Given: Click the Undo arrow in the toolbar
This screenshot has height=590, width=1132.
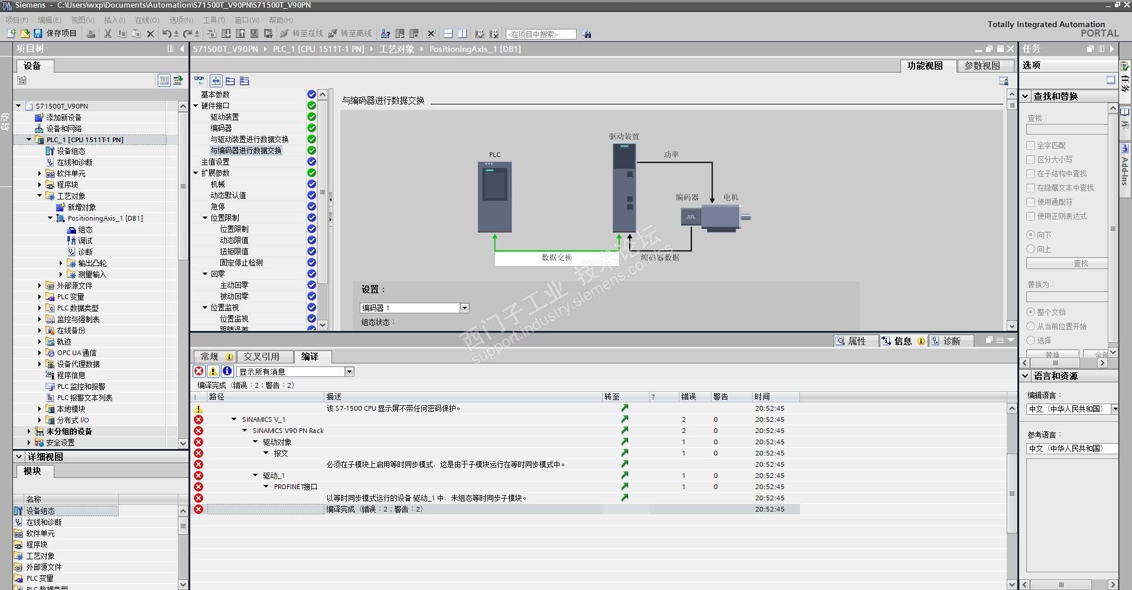Looking at the screenshot, I should coord(167,34).
